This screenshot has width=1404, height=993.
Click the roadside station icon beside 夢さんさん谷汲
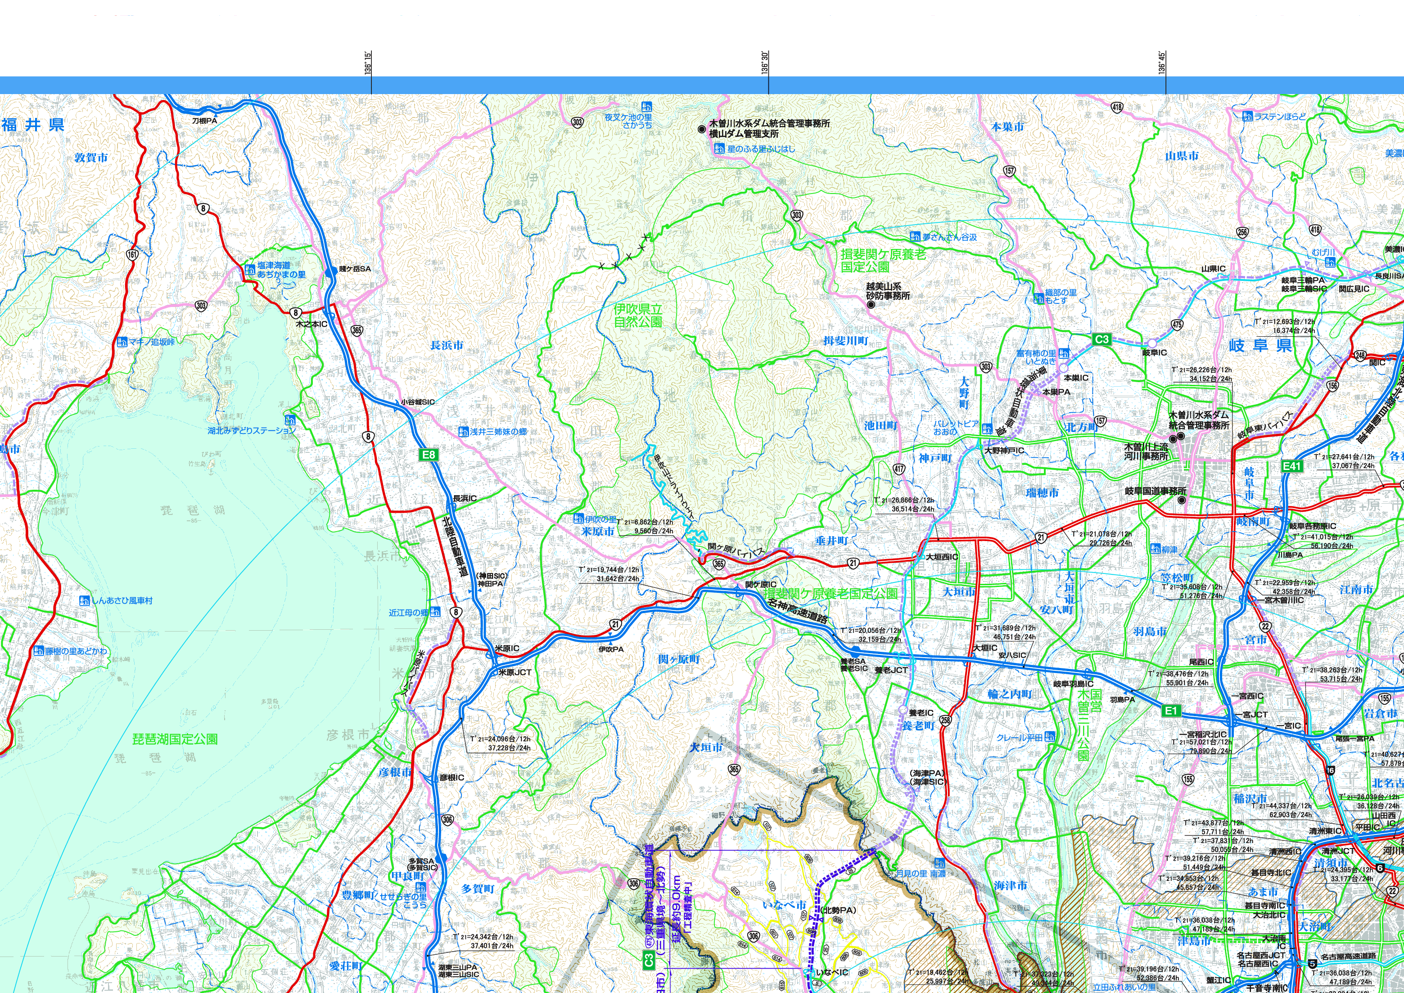tap(916, 236)
